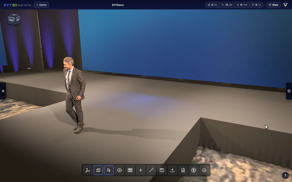This screenshot has width=292, height=182.
Task: Open the dollar sign pricing icon
Action: [194, 170]
